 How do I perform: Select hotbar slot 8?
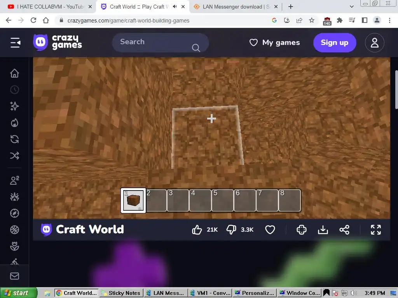pyautogui.click(x=290, y=201)
